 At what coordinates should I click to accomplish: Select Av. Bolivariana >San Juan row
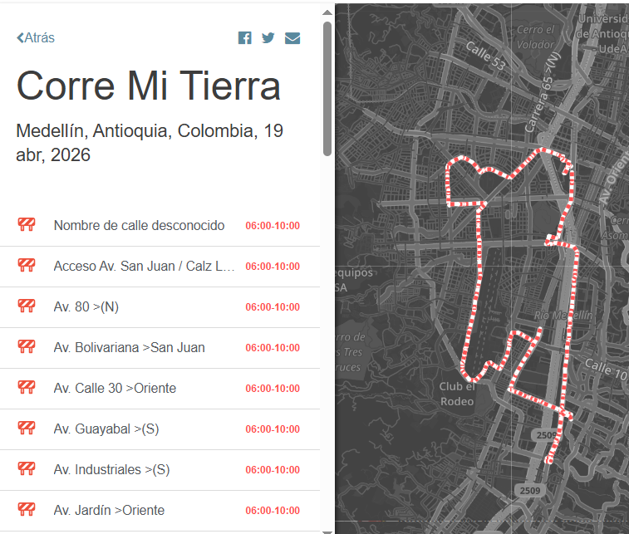[x=129, y=348]
